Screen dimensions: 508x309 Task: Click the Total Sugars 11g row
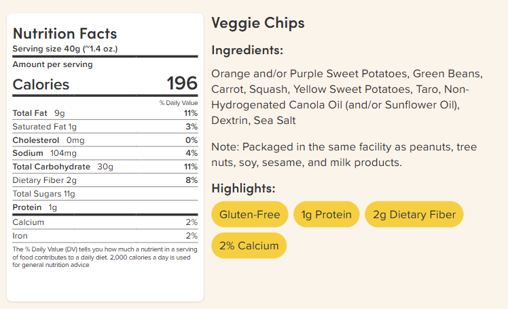point(105,194)
